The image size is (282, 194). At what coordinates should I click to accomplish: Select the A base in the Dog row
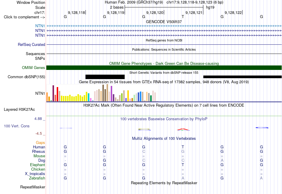[222, 160]
